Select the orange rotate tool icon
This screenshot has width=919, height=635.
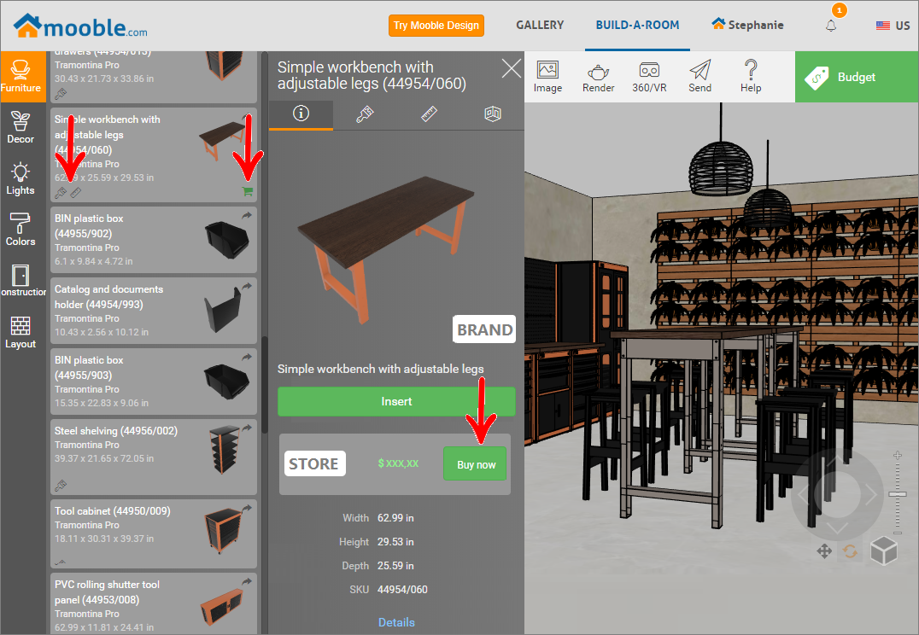tap(851, 551)
